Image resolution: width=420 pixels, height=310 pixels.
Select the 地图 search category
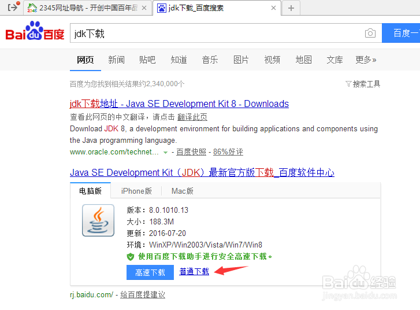coord(303,60)
